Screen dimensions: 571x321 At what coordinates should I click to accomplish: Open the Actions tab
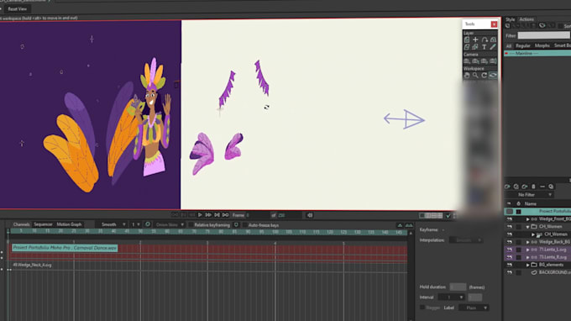(x=526, y=19)
